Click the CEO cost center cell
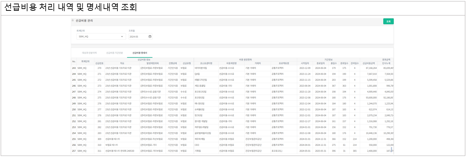This screenshot has height=157, width=466. [197, 145]
